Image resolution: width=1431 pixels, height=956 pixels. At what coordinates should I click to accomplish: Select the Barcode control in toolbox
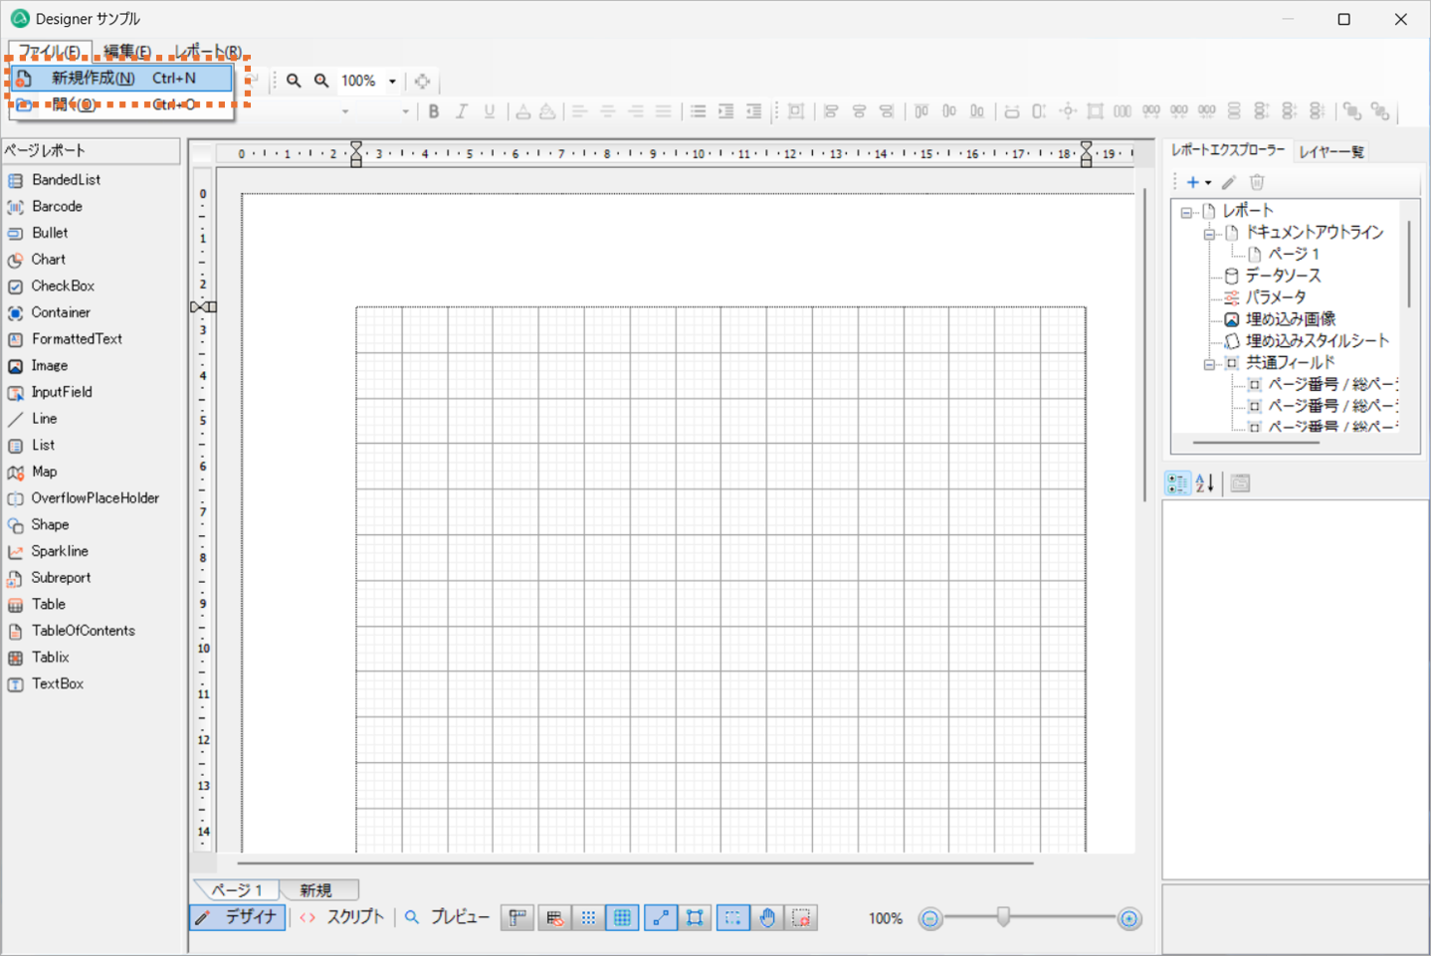tap(57, 206)
